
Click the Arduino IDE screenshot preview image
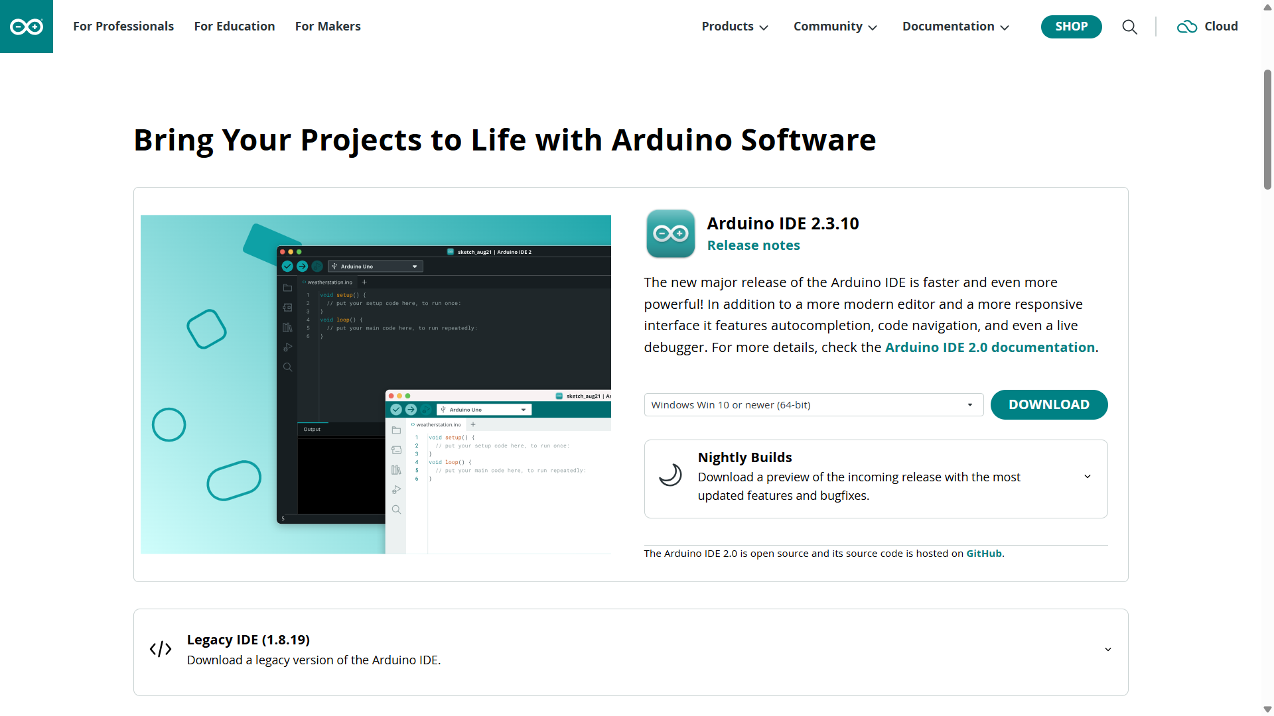coord(376,385)
